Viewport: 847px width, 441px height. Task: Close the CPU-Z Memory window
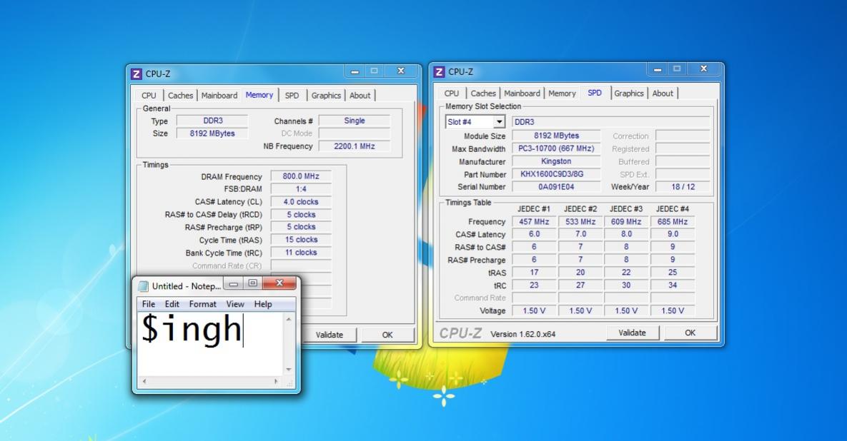point(401,71)
